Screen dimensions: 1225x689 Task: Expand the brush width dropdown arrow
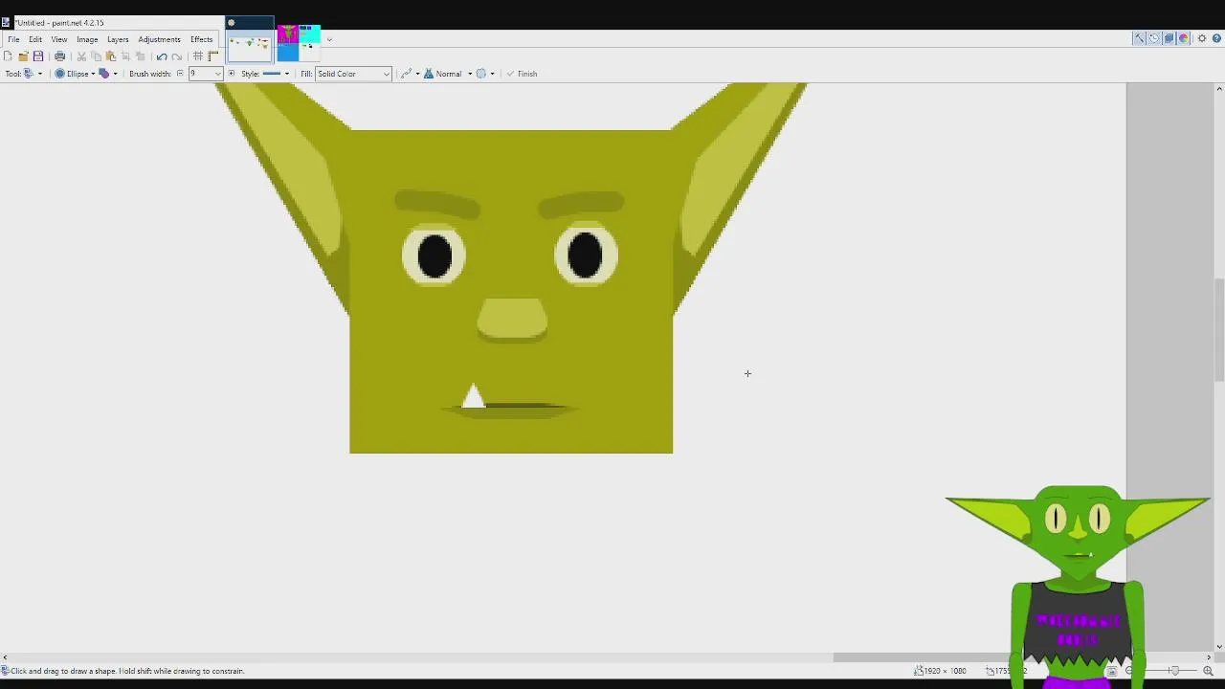tap(217, 74)
